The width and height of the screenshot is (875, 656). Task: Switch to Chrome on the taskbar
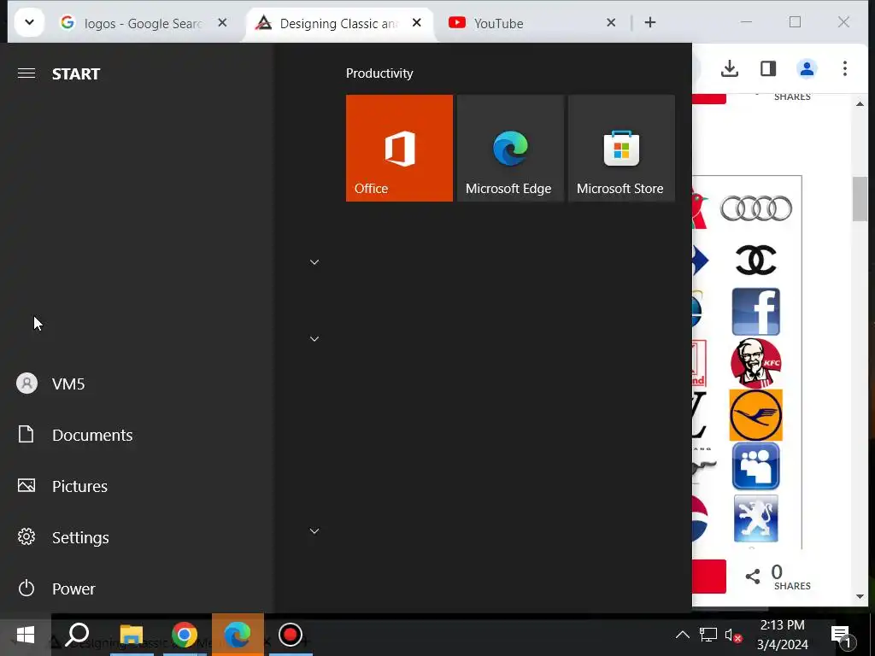tap(185, 635)
